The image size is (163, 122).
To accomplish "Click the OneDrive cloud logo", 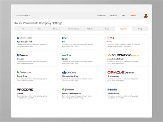I will pyautogui.click(x=69, y=72).
